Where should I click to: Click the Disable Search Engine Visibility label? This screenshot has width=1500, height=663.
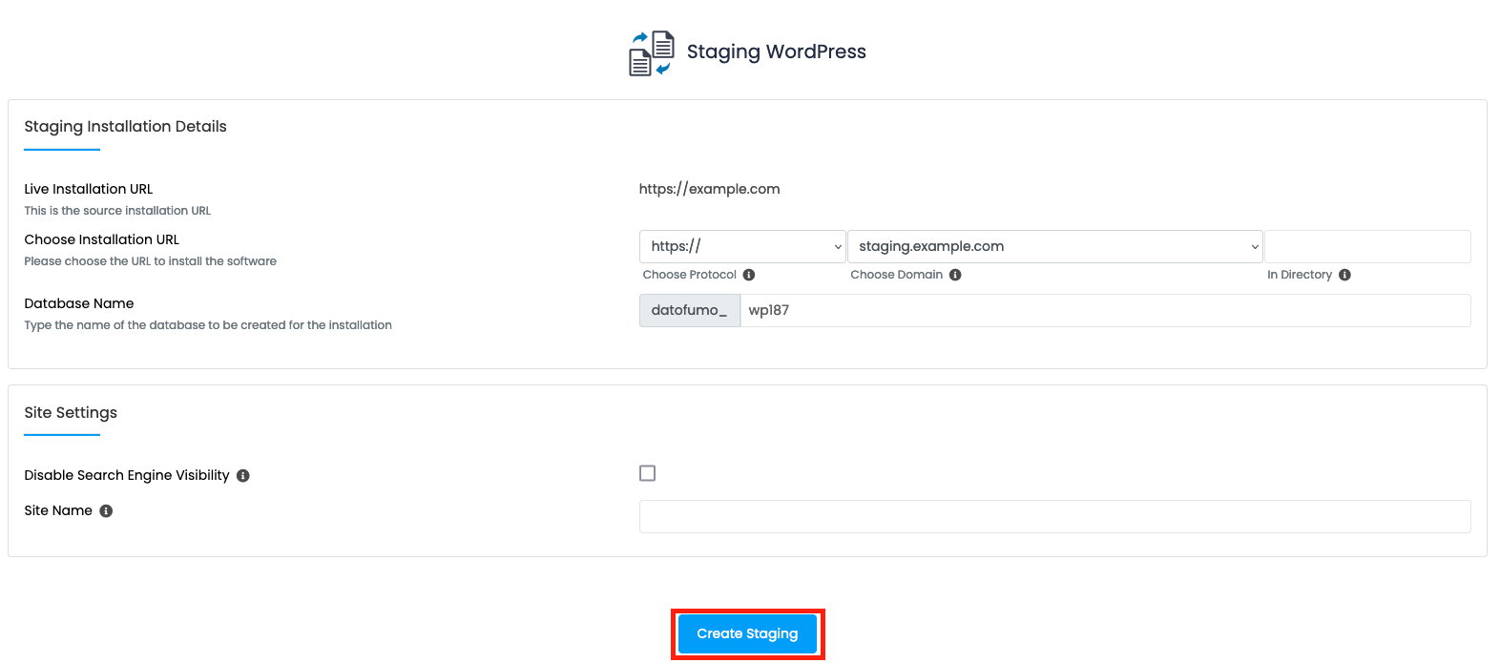point(127,475)
